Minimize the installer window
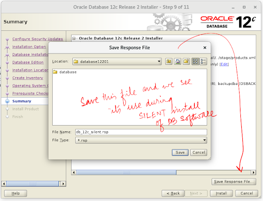This screenshot has height=201, width=263. point(233,7)
